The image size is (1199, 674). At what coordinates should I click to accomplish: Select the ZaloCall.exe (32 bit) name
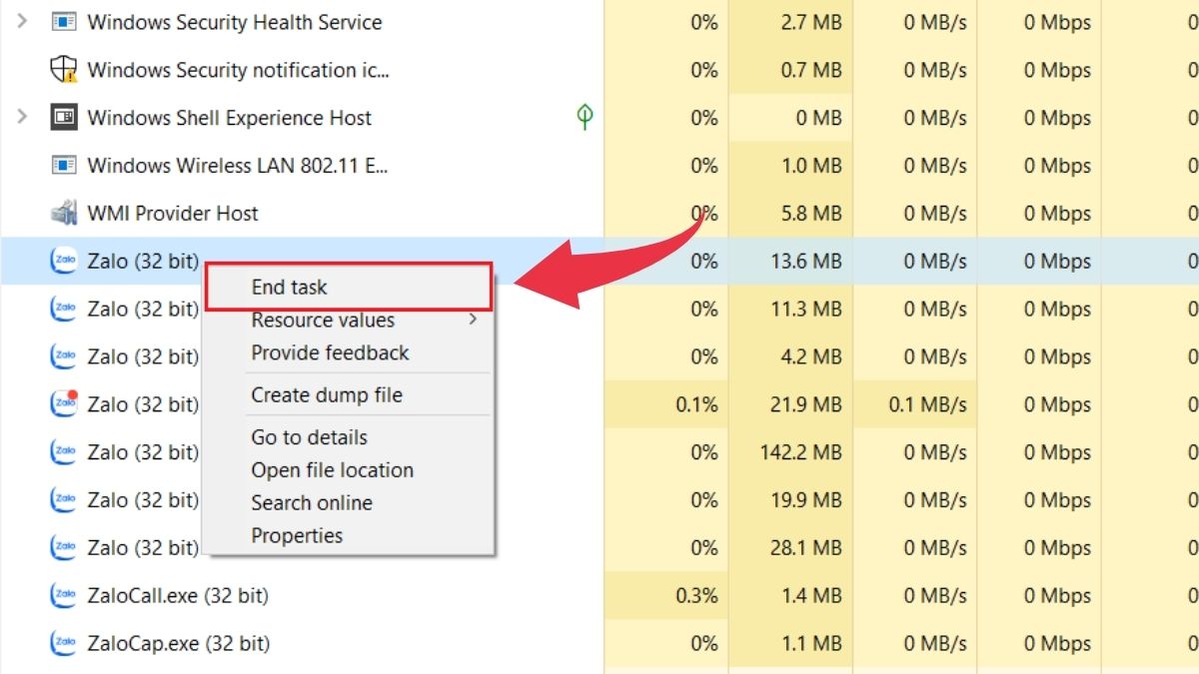(178, 596)
